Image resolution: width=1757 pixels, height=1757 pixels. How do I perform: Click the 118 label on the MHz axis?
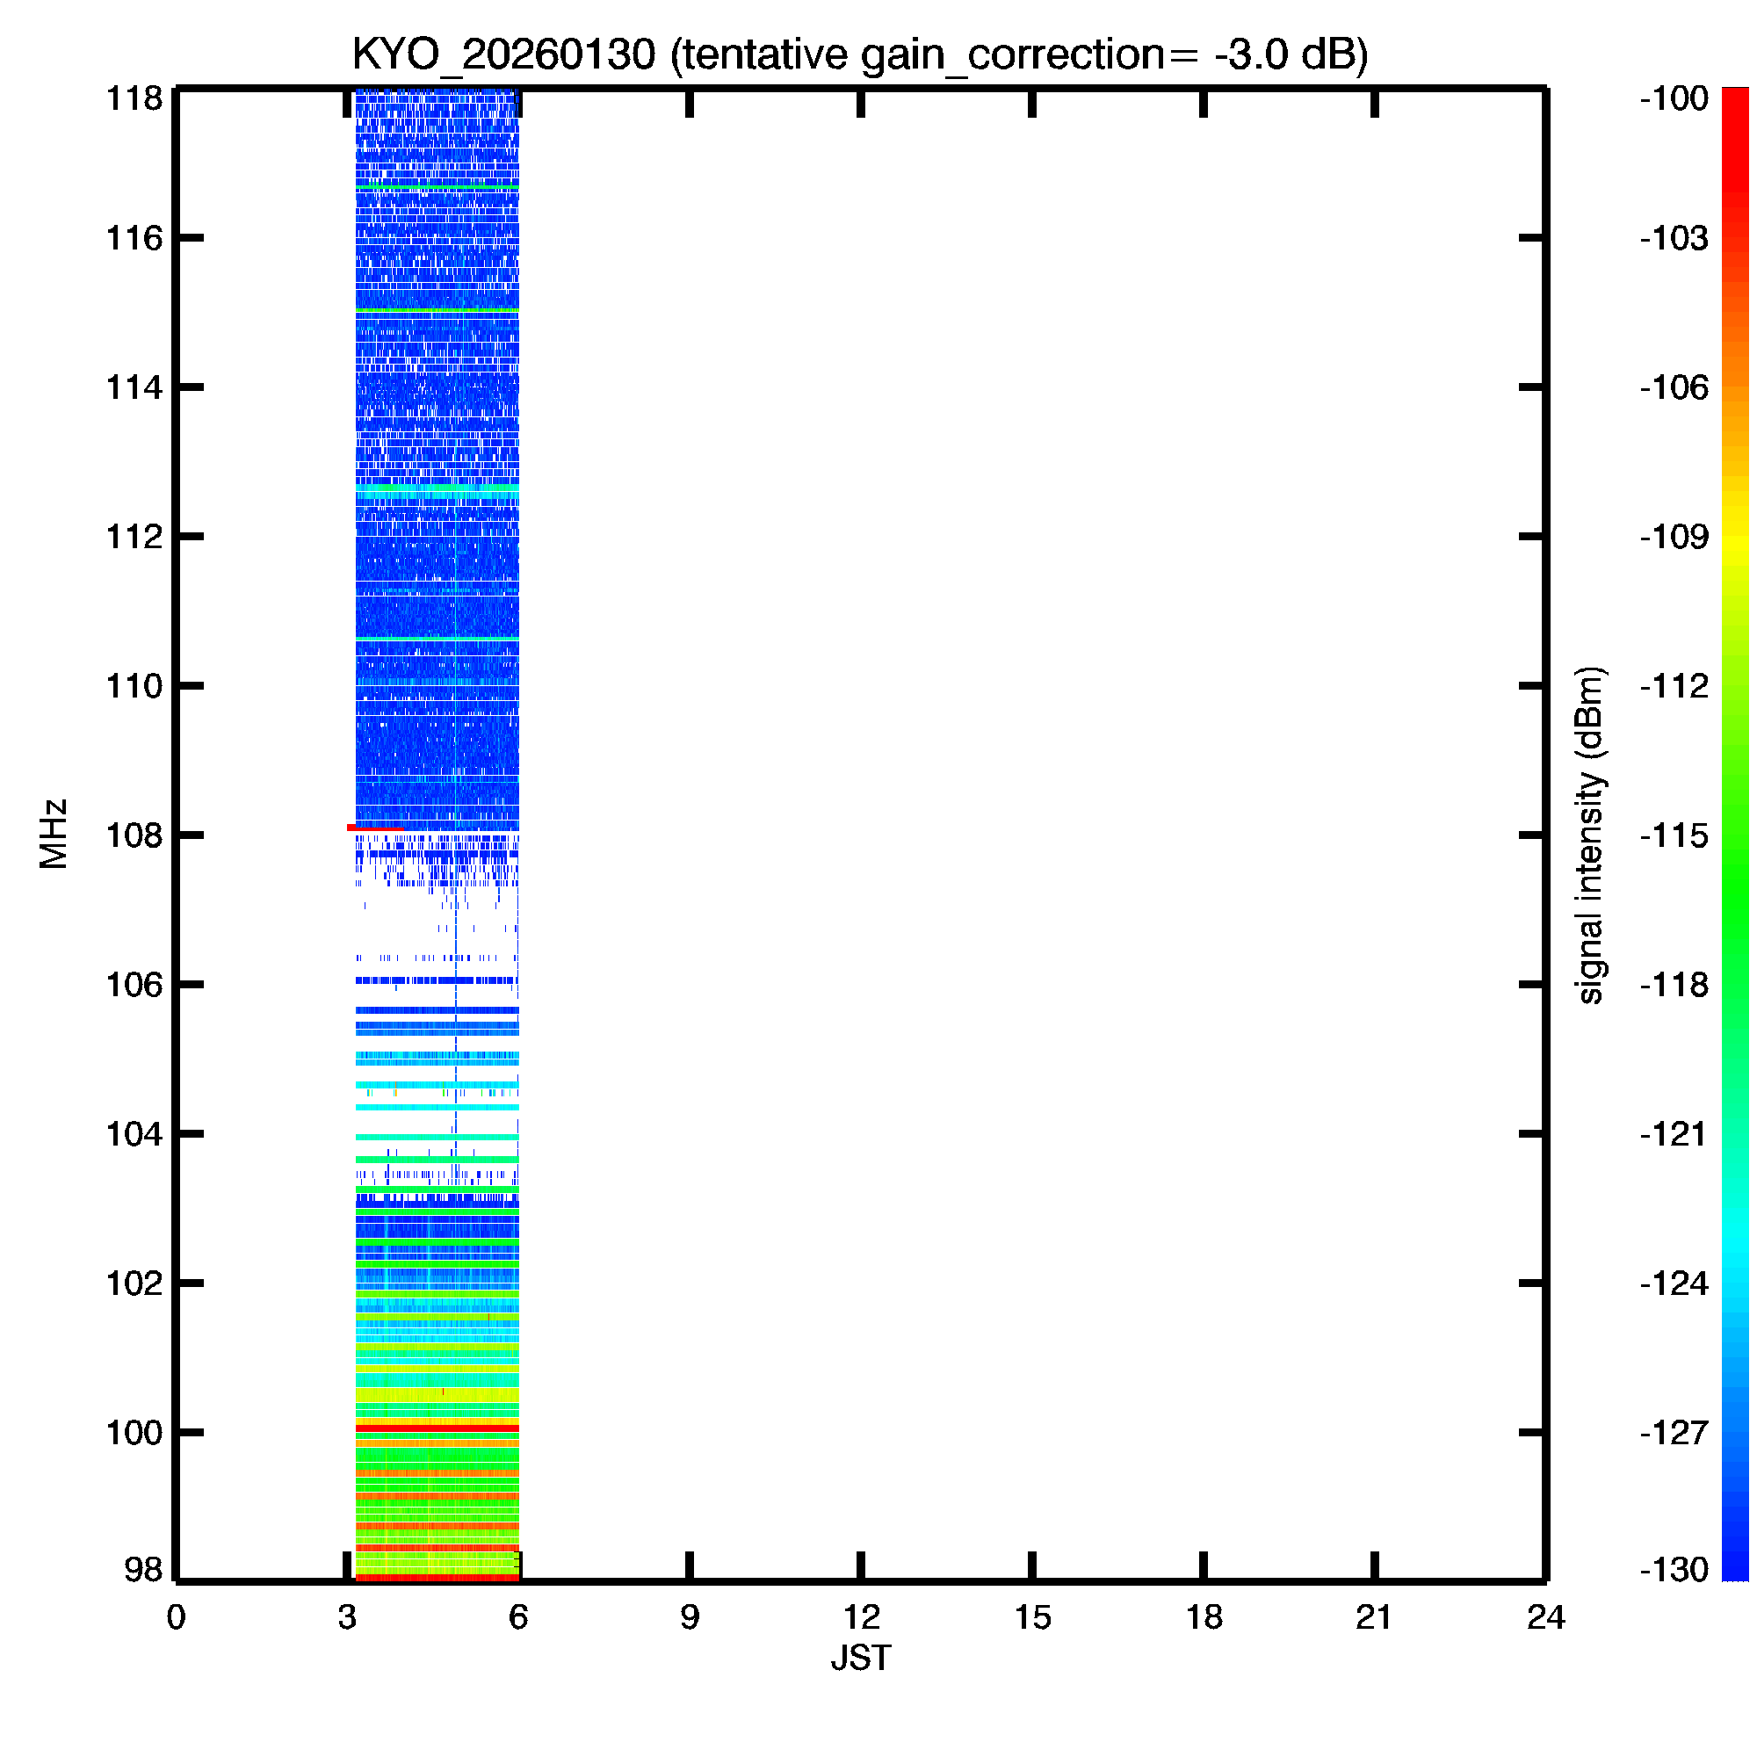point(134,98)
